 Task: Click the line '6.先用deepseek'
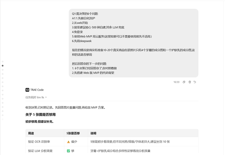tap(82, 41)
